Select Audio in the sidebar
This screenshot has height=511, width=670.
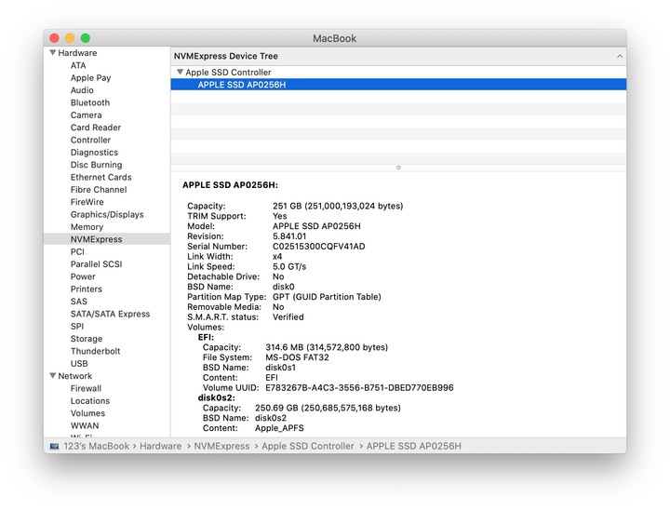point(82,90)
